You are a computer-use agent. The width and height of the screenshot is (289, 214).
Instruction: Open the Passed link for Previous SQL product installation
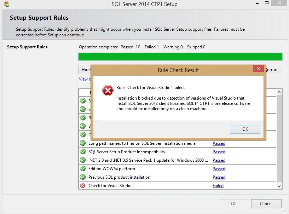(219, 177)
